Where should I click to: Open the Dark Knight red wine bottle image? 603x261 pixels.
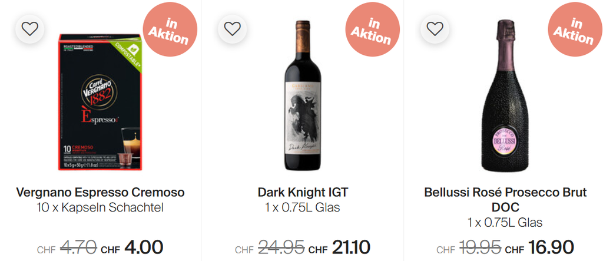(x=303, y=94)
